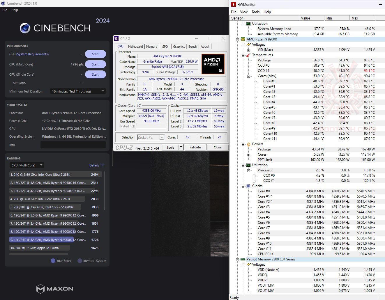Open the CPU (Multi Core) ranking dropdown
Viewport: 385px width, 300px height.
coord(27,165)
